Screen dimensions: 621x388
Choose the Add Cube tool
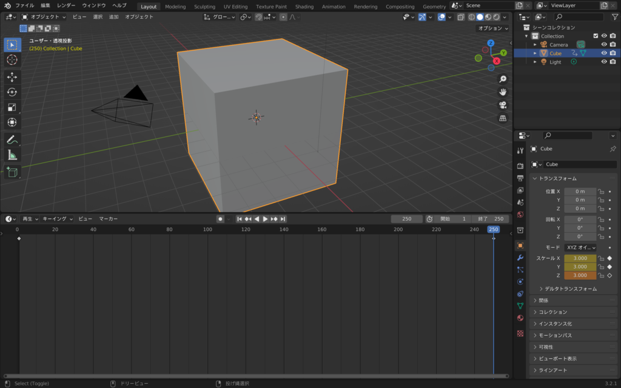(x=12, y=173)
